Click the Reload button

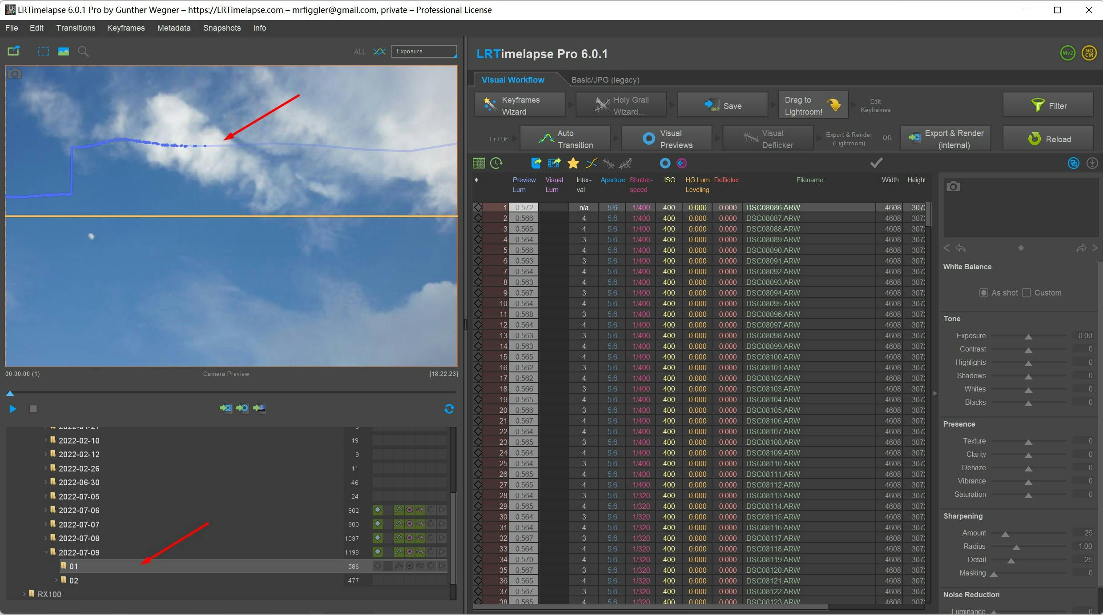coord(1048,139)
